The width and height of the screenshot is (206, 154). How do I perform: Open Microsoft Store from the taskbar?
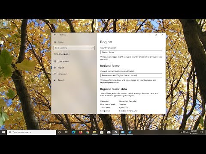click(x=102, y=132)
